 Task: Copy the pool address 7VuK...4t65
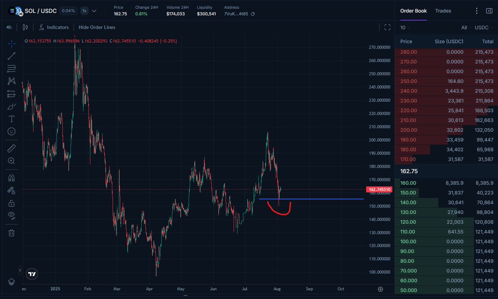(253, 14)
